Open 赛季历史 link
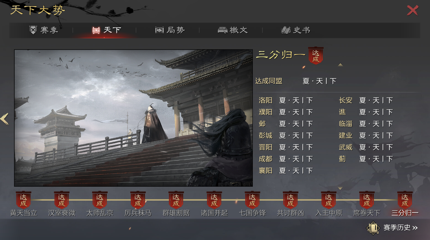The width and height of the screenshot is (430, 240). (400, 228)
